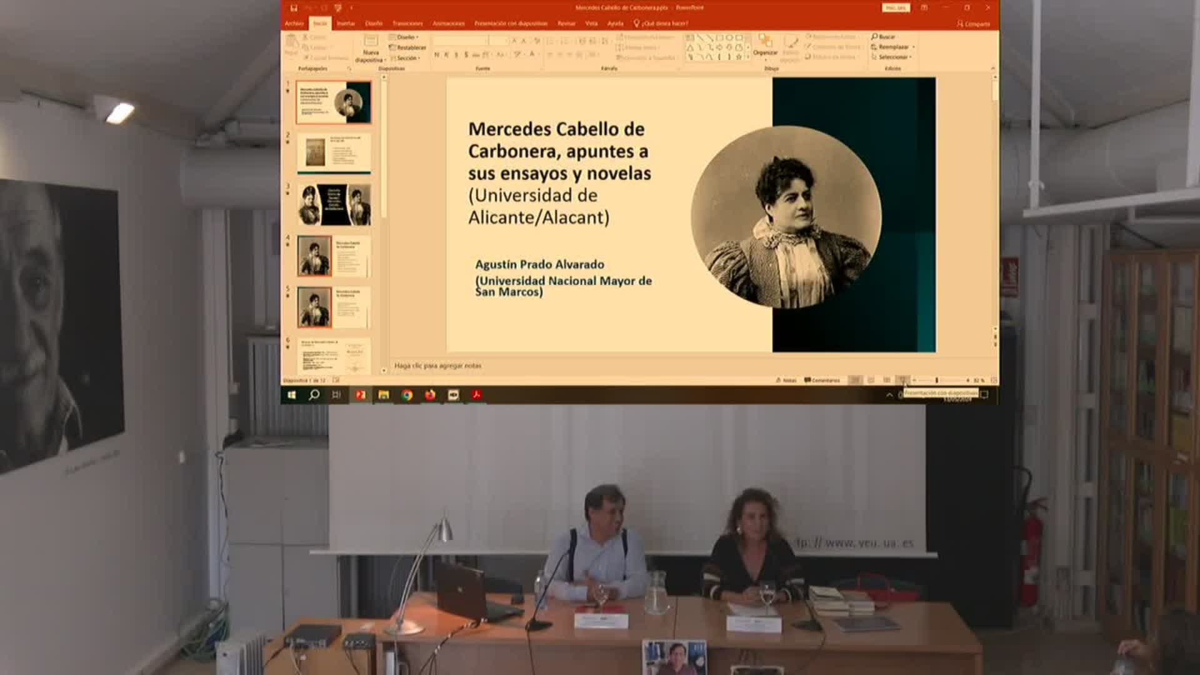This screenshot has width=1200, height=675.
Task: Click the Windows search icon on taskbar
Action: (314, 394)
